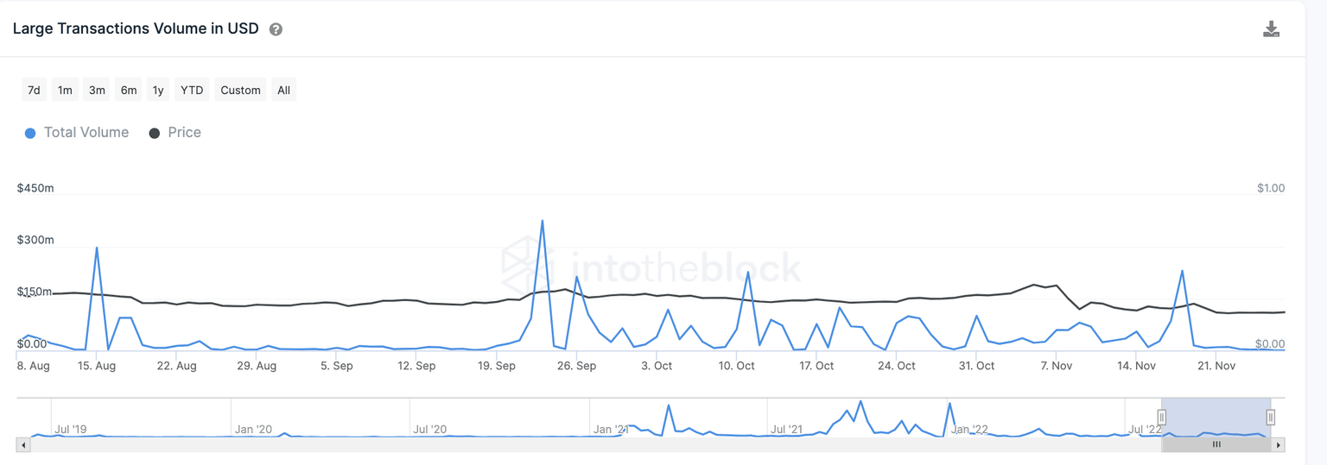1327x465 pixels.
Task: Open the Custom date range picker
Action: (x=240, y=90)
